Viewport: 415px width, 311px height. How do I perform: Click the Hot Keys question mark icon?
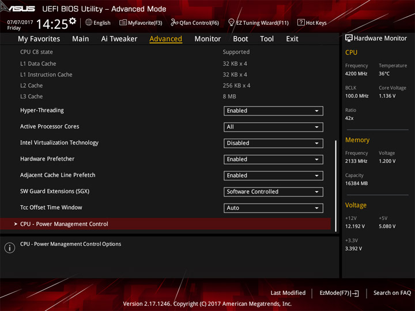tap(301, 22)
